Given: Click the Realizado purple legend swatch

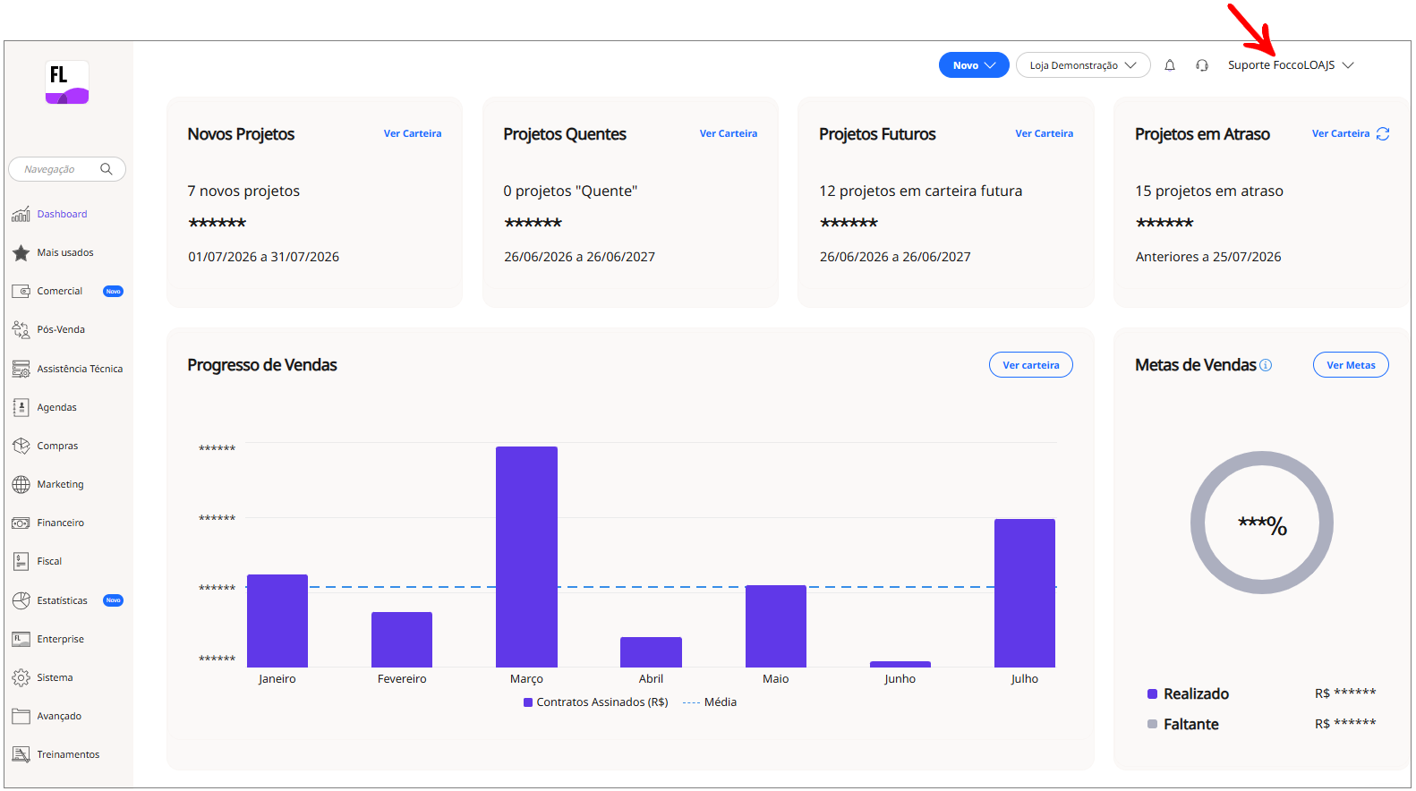Looking at the screenshot, I should point(1153,693).
